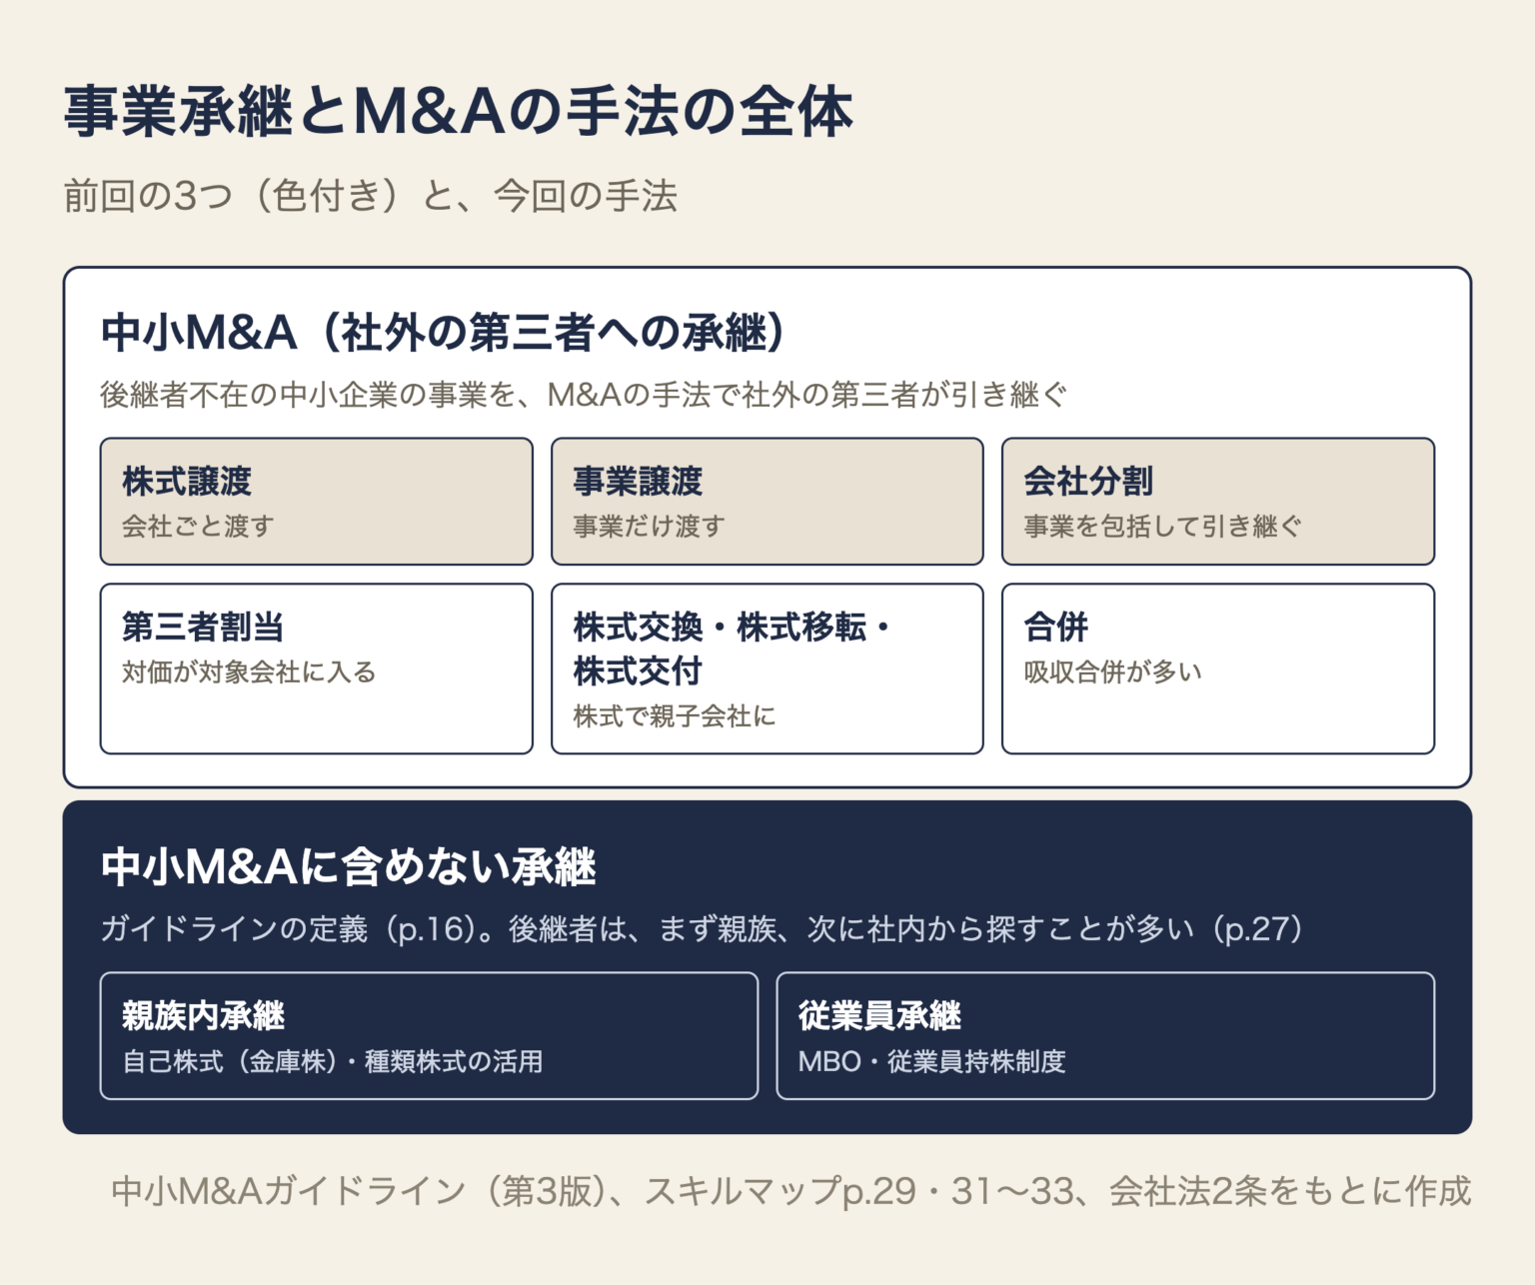Select the description starting with 後継者不在の中小企業
Viewport: 1535px width, 1285px height.
coord(584,395)
